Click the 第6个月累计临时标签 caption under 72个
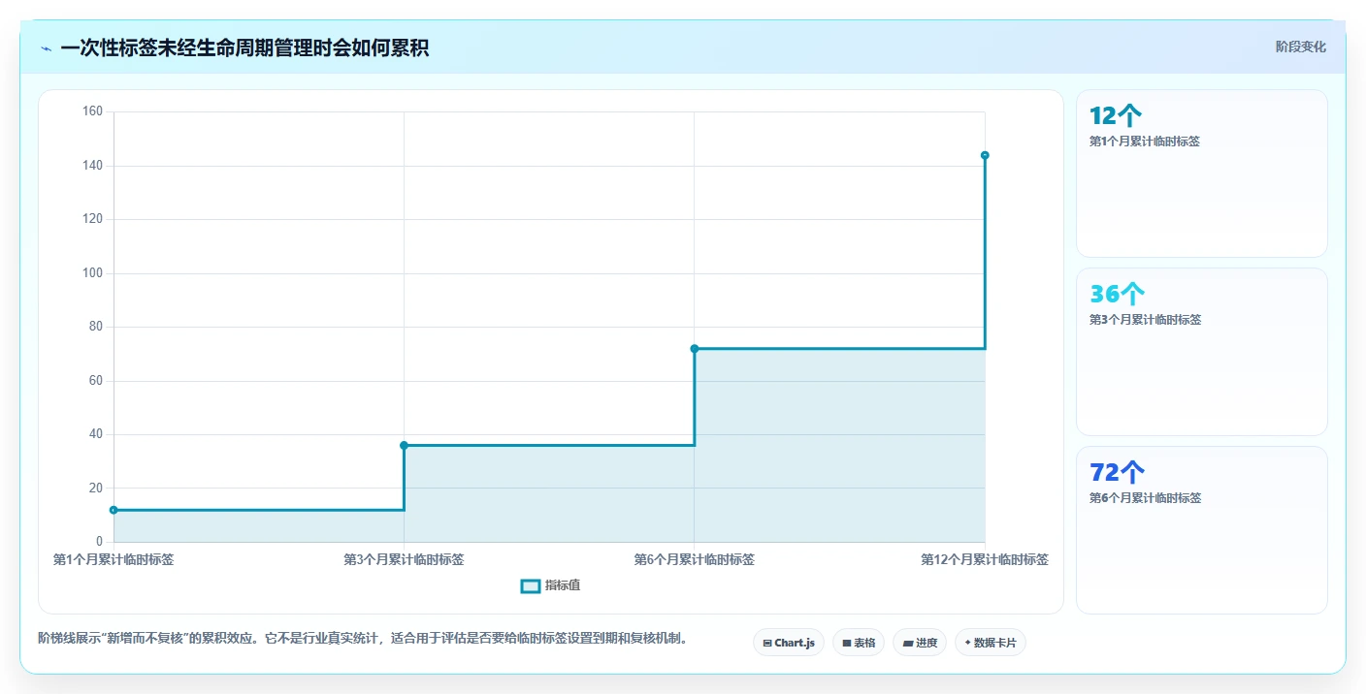The width and height of the screenshot is (1366, 694). (1145, 498)
